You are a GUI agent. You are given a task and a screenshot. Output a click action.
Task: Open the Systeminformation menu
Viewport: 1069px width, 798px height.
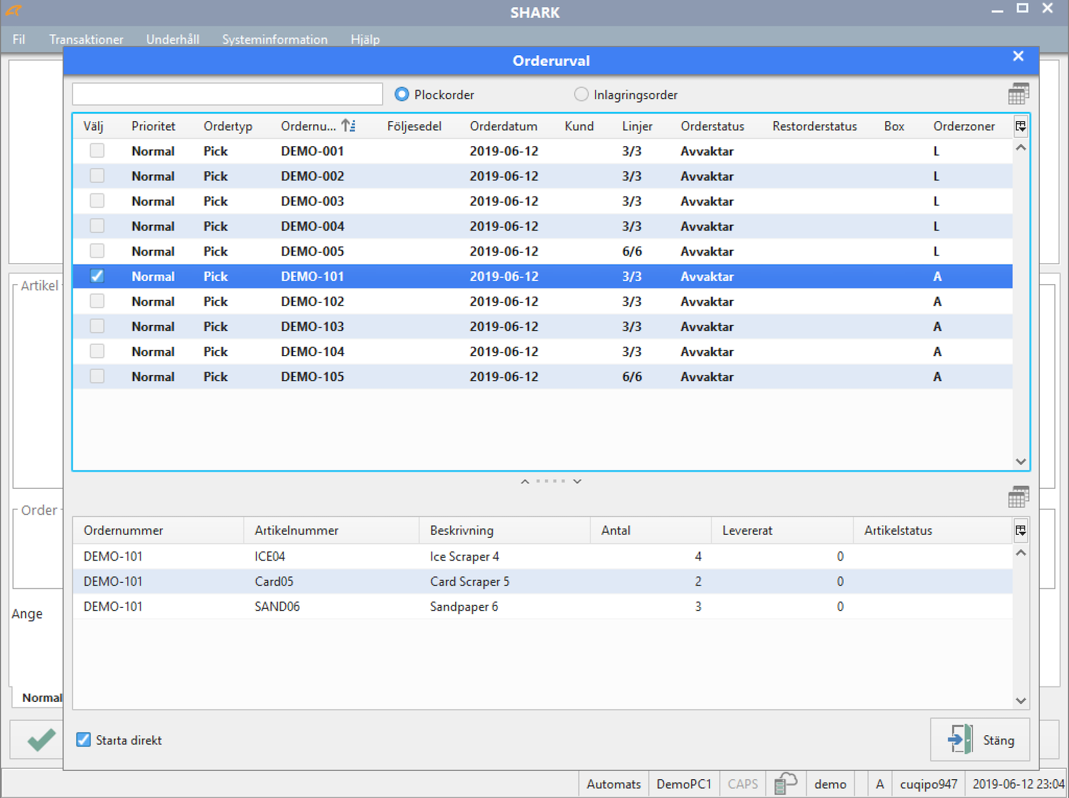pyautogui.click(x=275, y=39)
